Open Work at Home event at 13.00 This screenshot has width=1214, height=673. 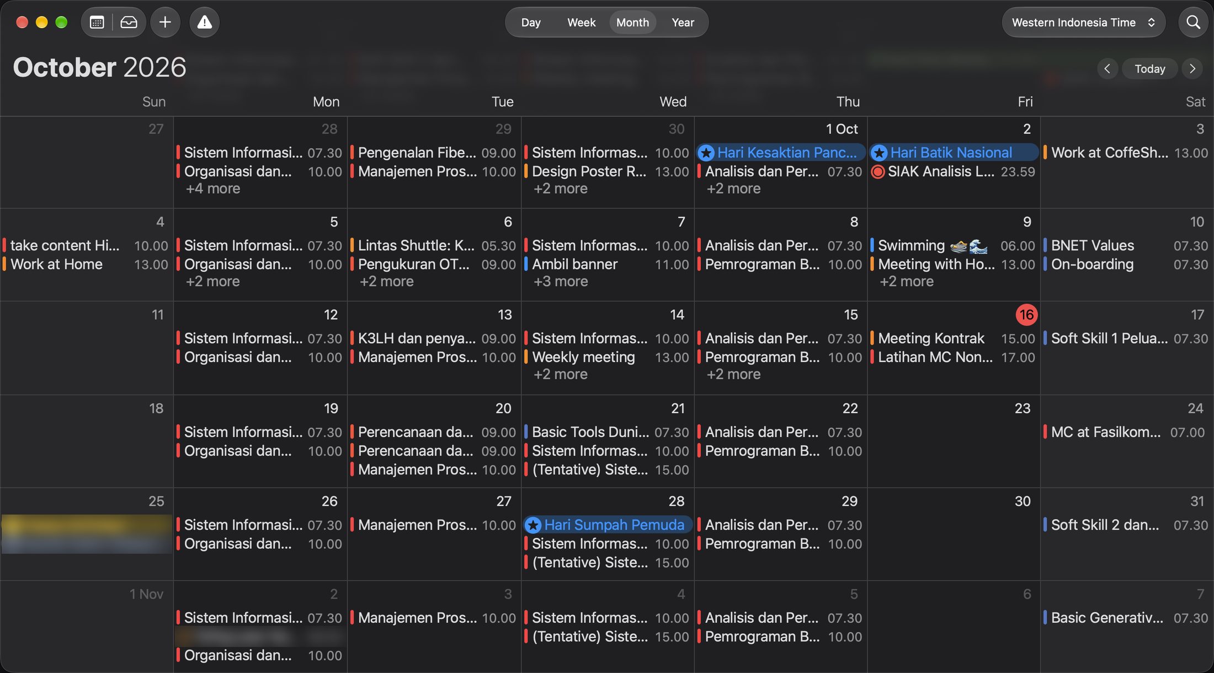(x=86, y=264)
